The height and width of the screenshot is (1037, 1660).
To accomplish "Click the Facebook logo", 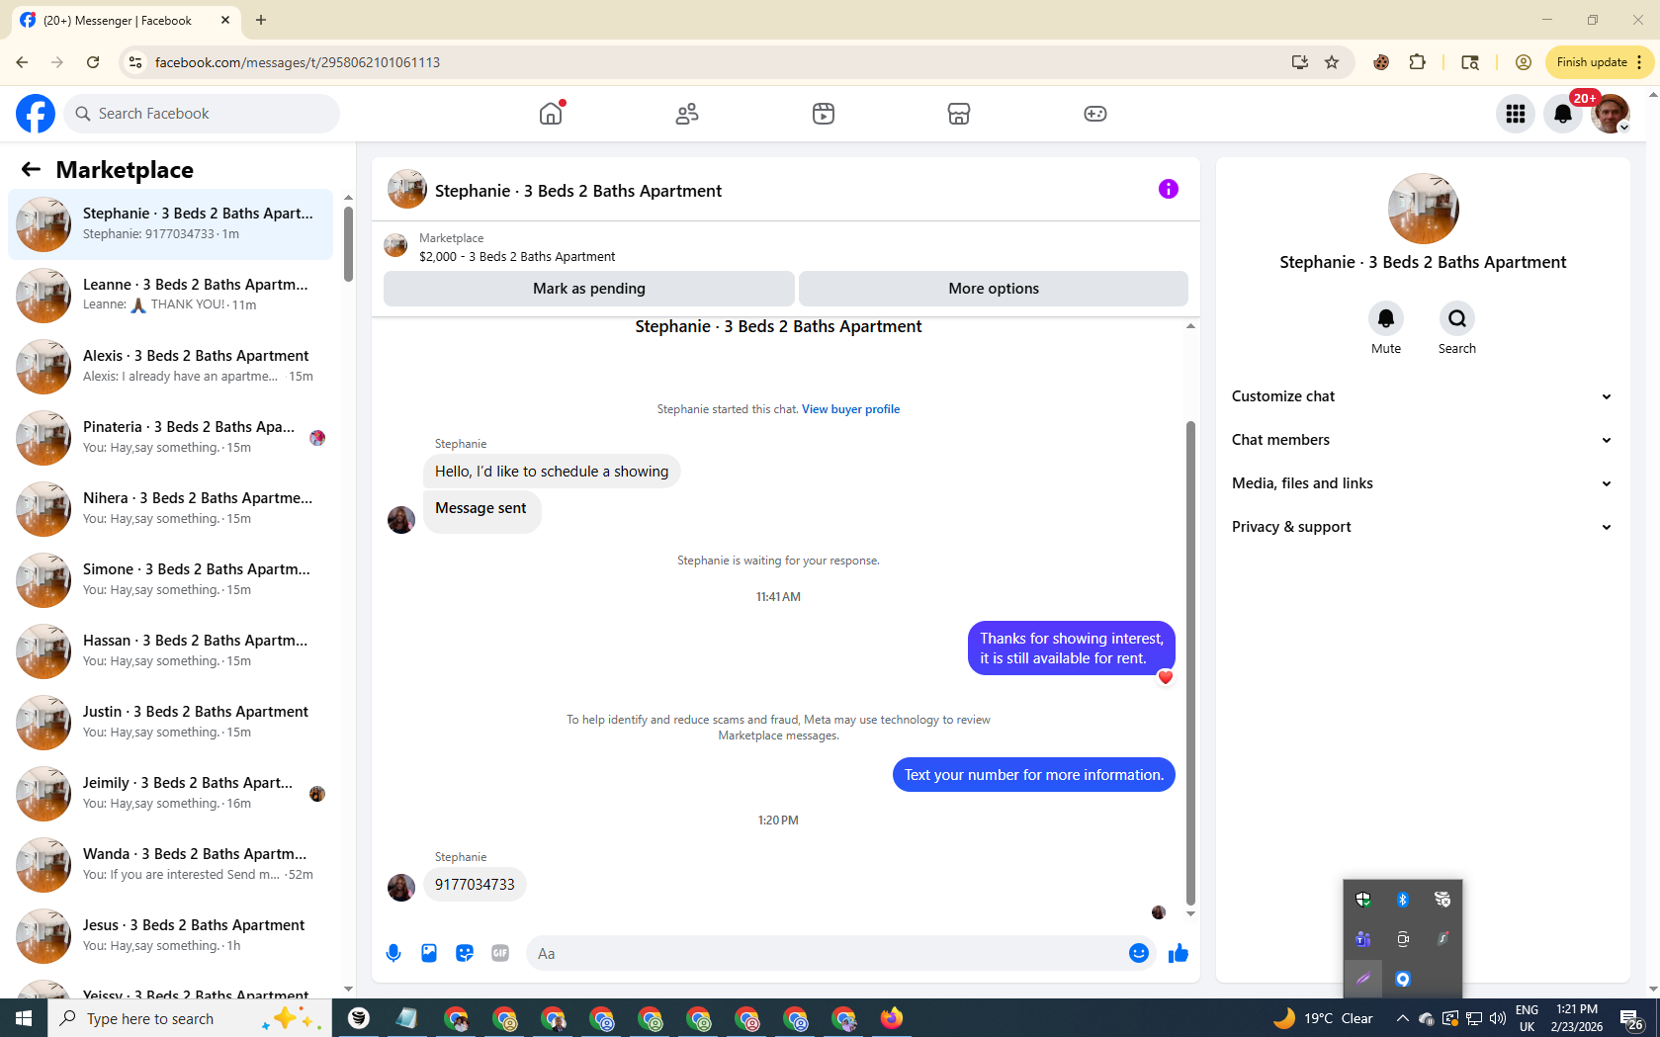I will (36, 114).
